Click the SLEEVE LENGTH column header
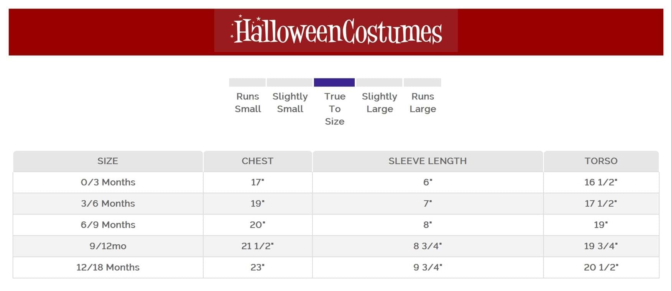The image size is (671, 291). point(428,161)
